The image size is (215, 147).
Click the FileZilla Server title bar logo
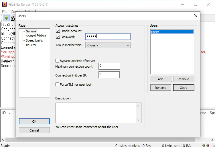[4, 4]
